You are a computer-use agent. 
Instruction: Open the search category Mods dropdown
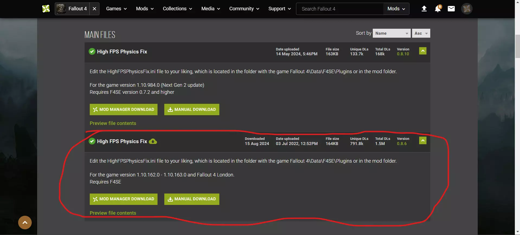(x=396, y=9)
